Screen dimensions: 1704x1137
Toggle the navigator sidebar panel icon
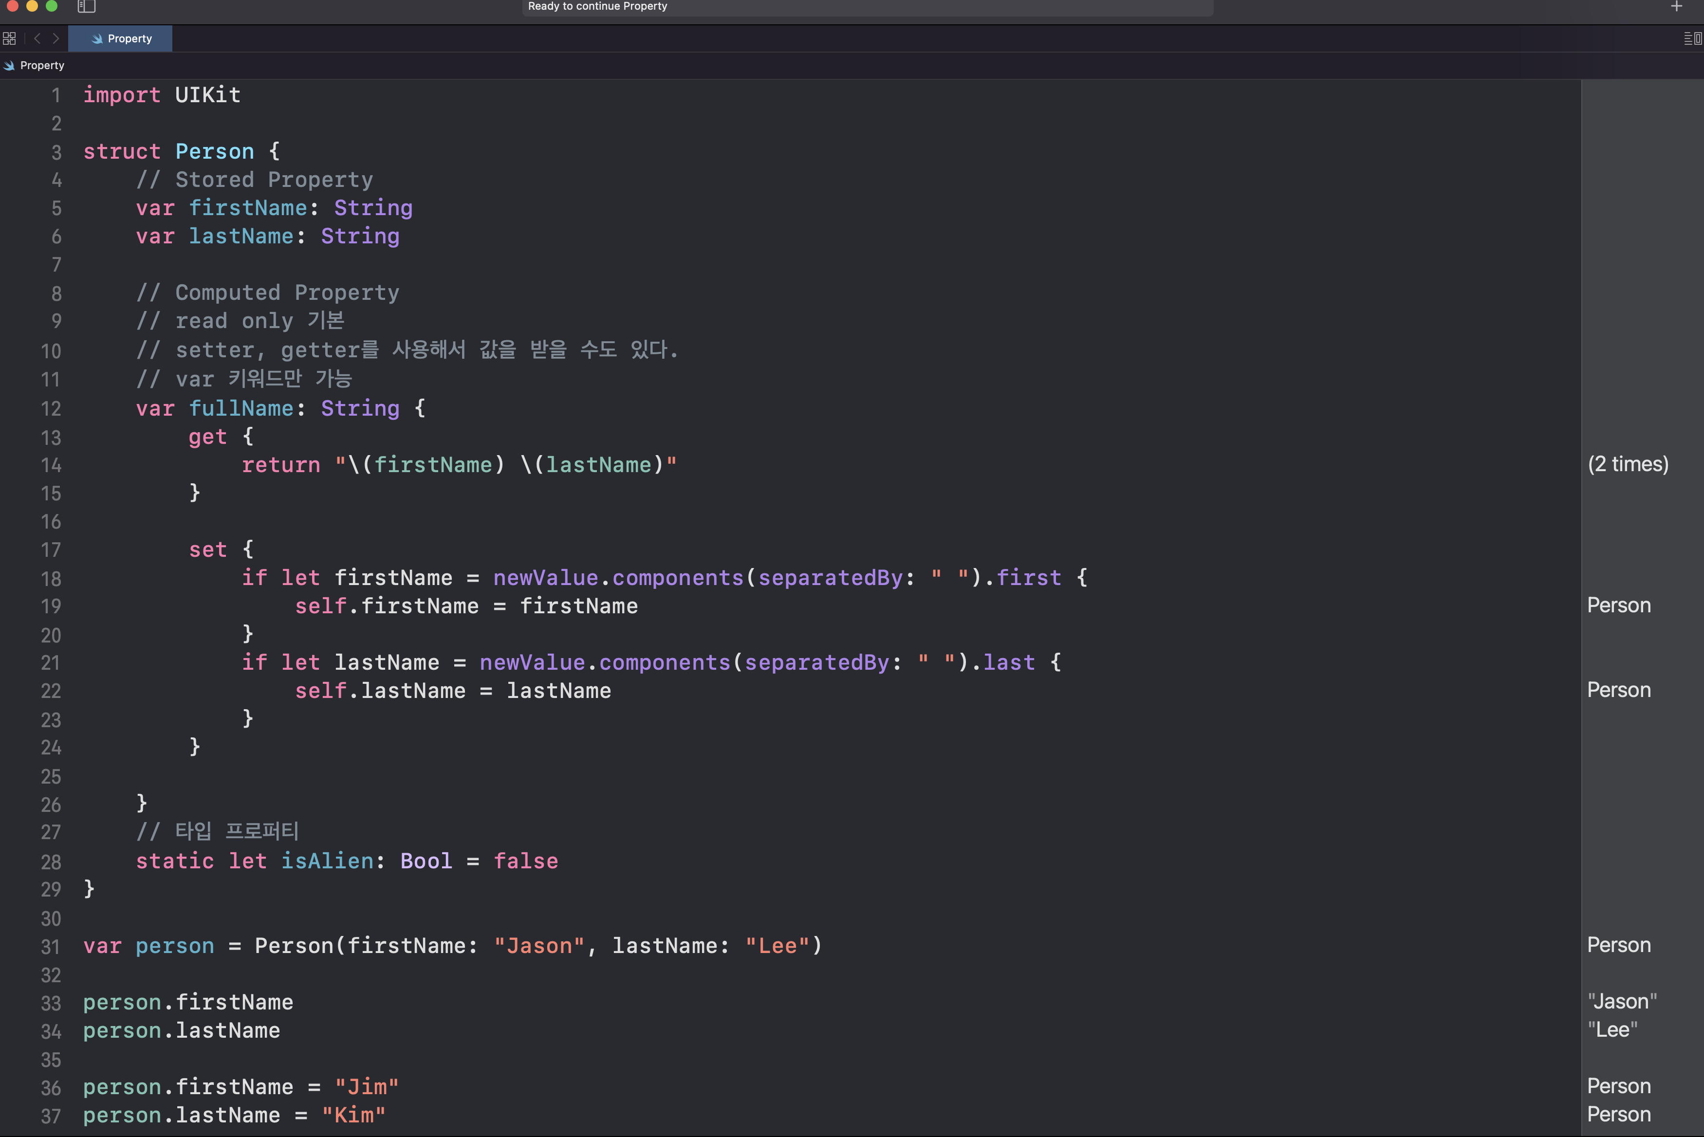pyautogui.click(x=86, y=6)
